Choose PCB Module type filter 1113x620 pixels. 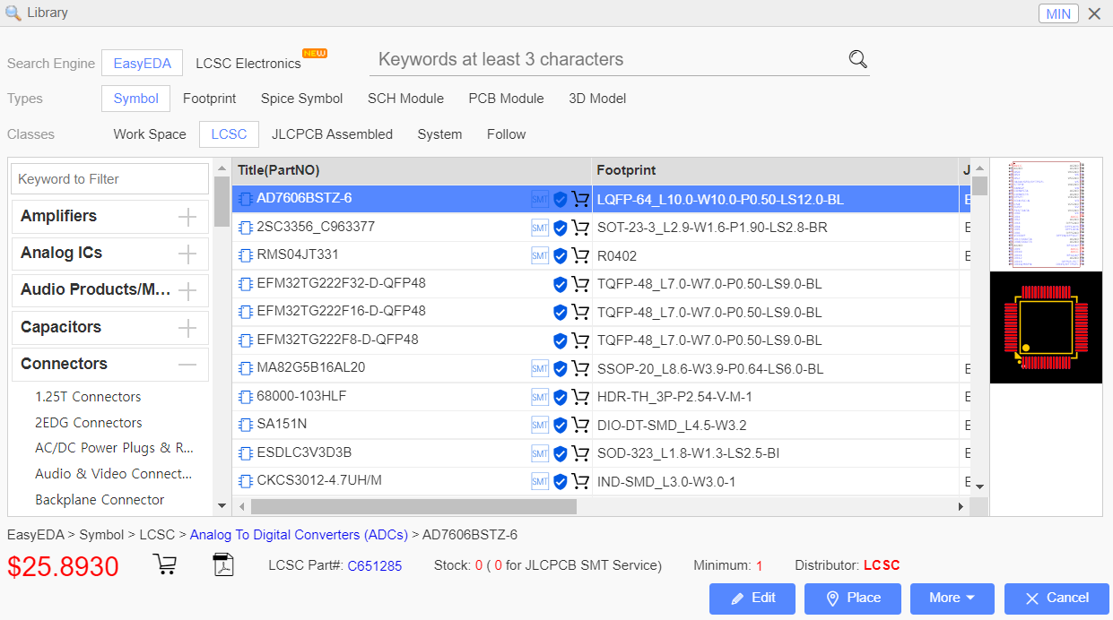(x=506, y=99)
